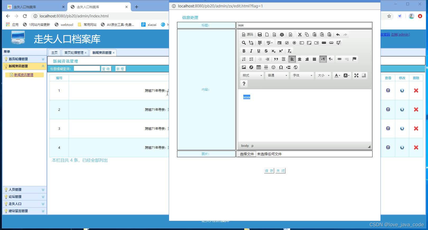
Task: Click the Find magnifier icon
Action: pos(244,43)
